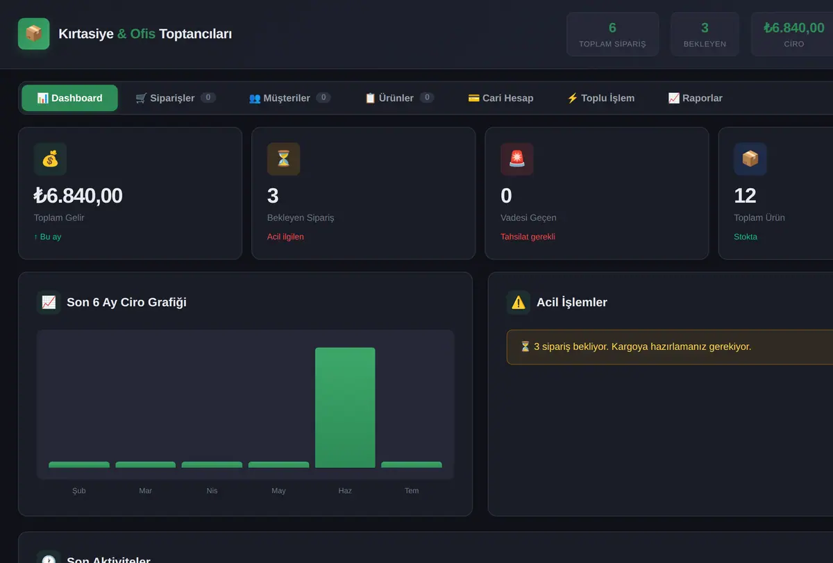Click the Toplam Sipariş header stat box
Viewport: 833px width, 563px height.
pos(612,34)
